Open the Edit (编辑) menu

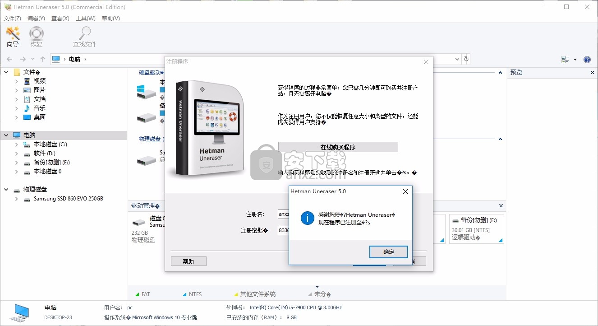[36, 19]
